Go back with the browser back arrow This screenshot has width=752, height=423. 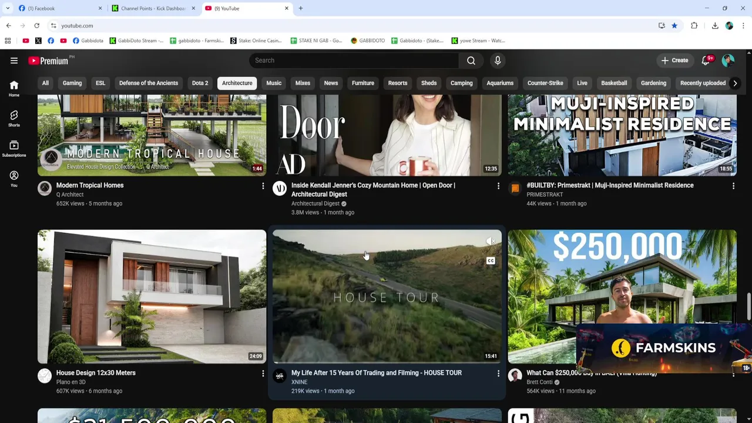point(8,26)
